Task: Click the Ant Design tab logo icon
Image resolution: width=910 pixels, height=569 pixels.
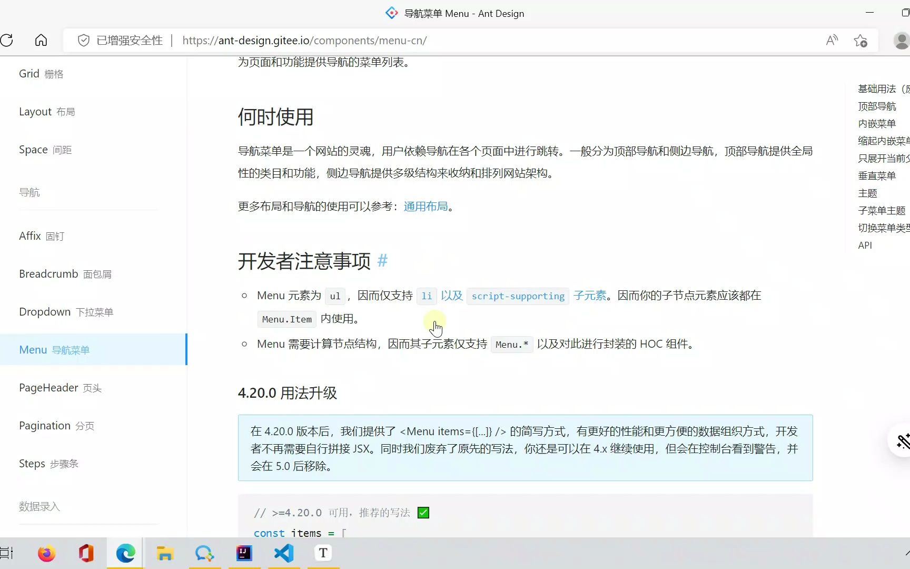Action: [391, 13]
